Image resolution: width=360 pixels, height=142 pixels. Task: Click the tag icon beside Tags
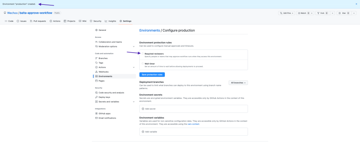[x=96, y=63]
